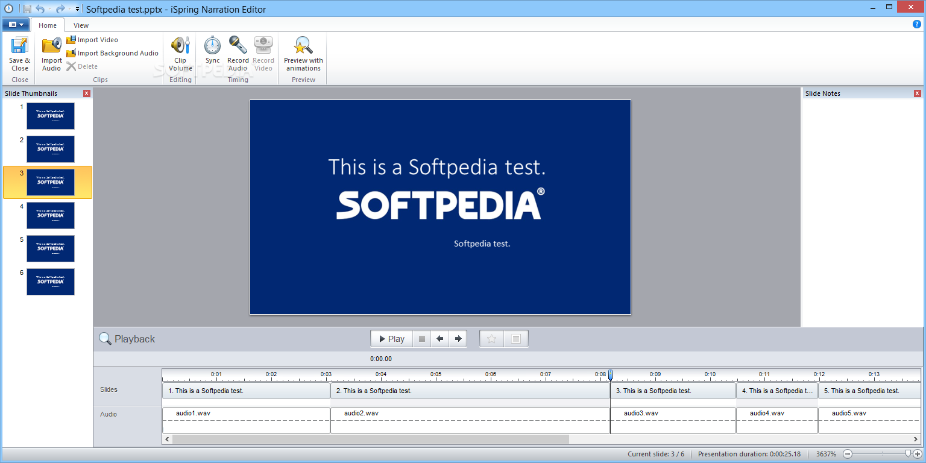
Task: Click the star animation marker button
Action: (x=491, y=339)
